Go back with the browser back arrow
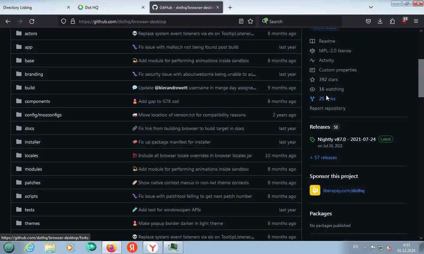 coord(8,21)
